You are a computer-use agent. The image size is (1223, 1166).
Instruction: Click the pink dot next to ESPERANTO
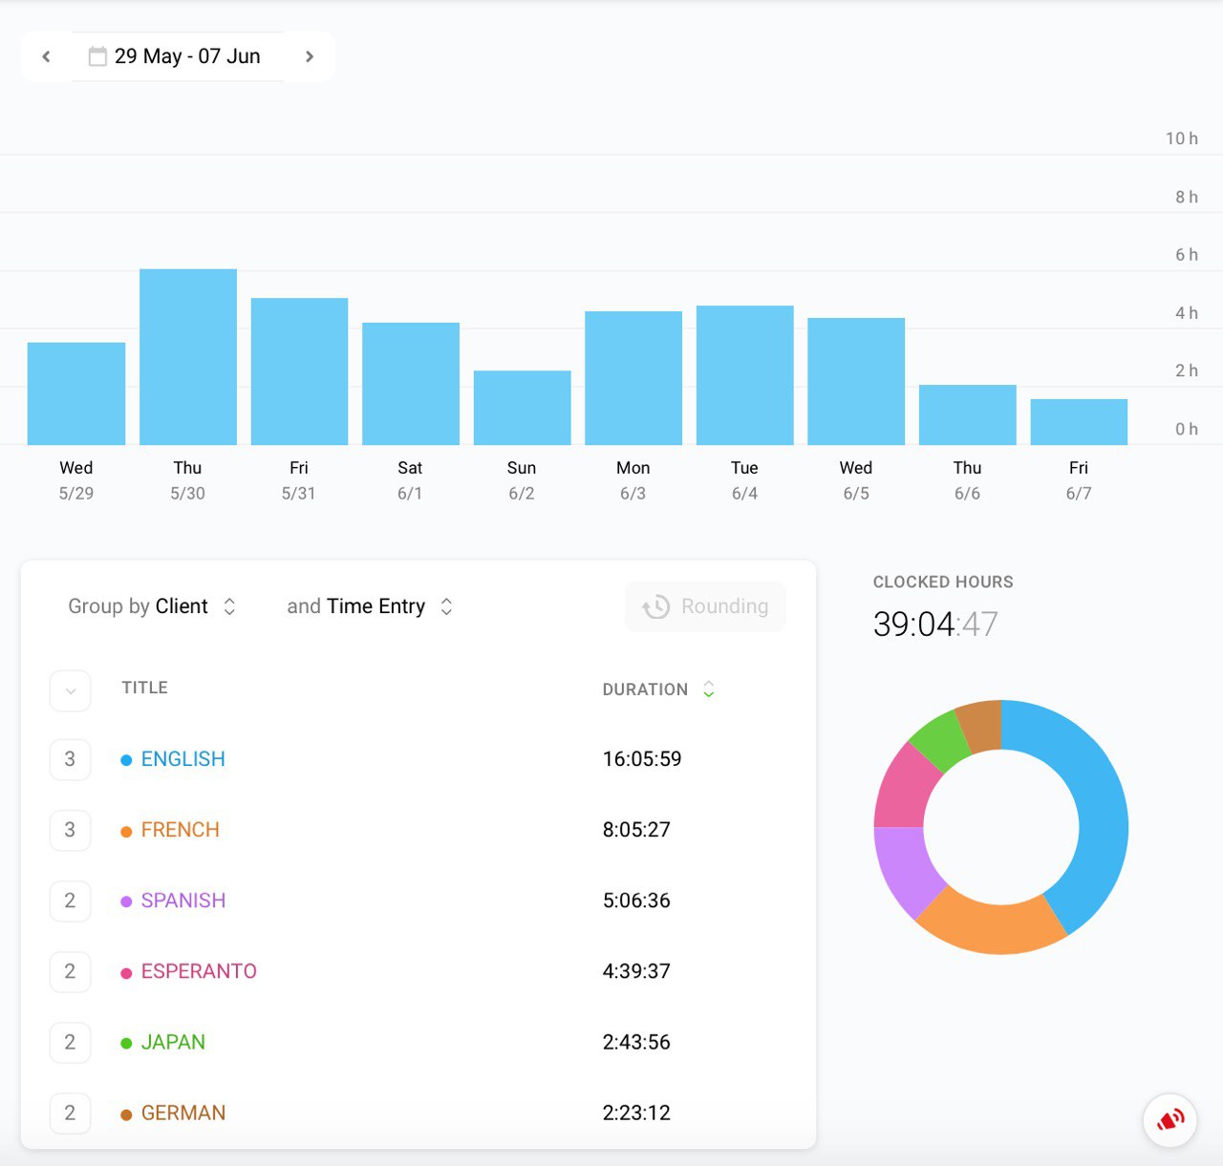coord(126,973)
